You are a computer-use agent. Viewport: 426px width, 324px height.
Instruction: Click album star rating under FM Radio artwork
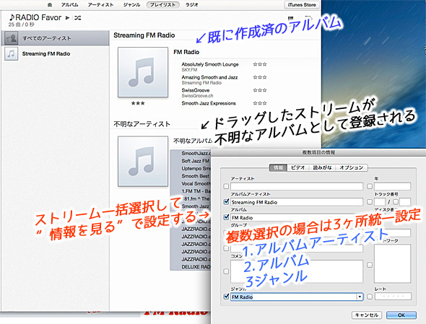click(138, 103)
